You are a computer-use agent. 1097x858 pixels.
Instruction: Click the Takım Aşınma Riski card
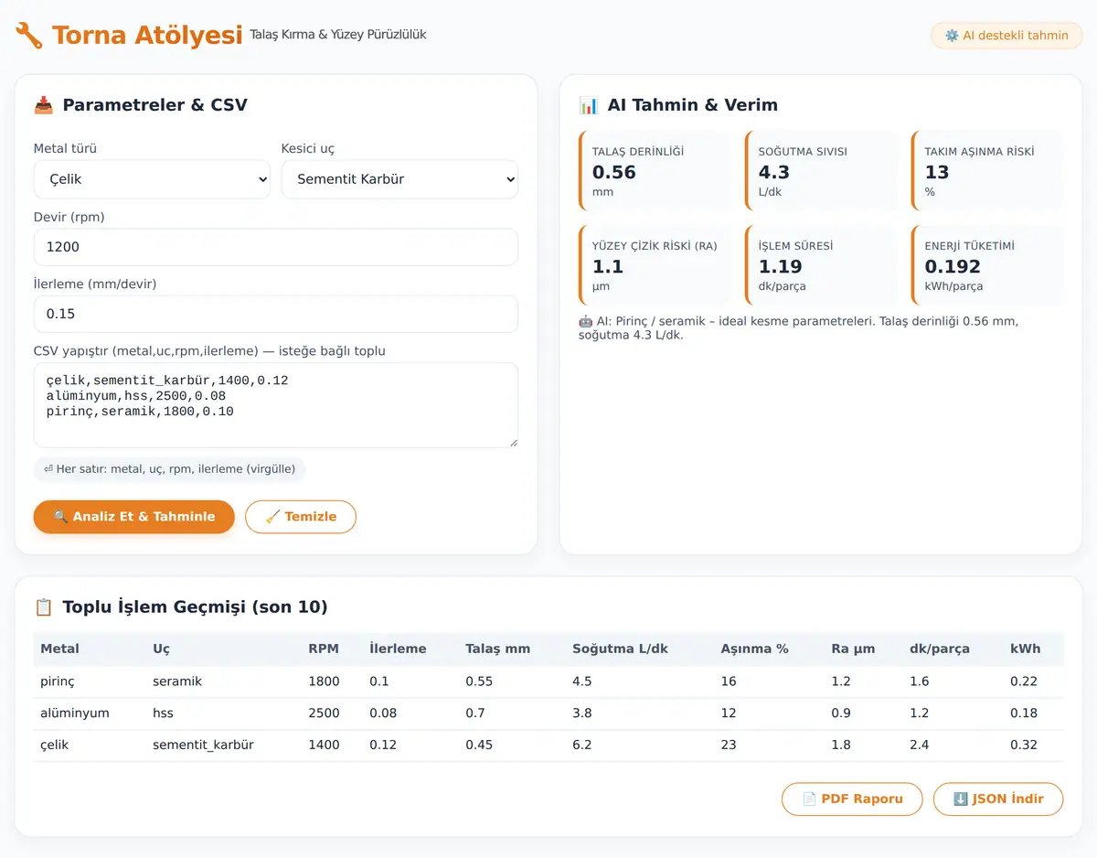point(987,172)
